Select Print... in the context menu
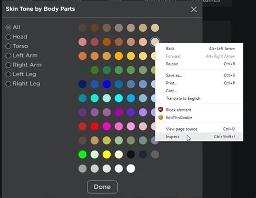The width and height of the screenshot is (256, 198). coord(199,83)
